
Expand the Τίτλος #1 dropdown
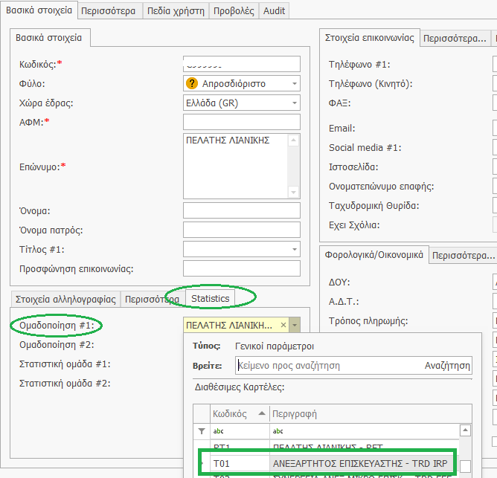(x=295, y=249)
